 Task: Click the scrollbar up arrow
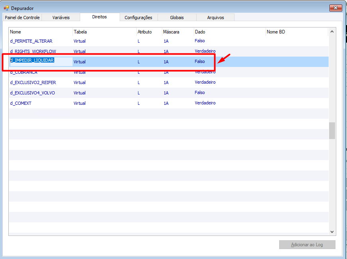[332, 31]
